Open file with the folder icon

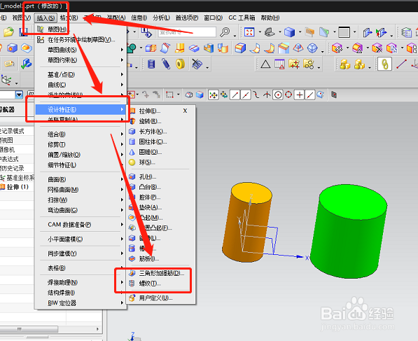click(8, 32)
